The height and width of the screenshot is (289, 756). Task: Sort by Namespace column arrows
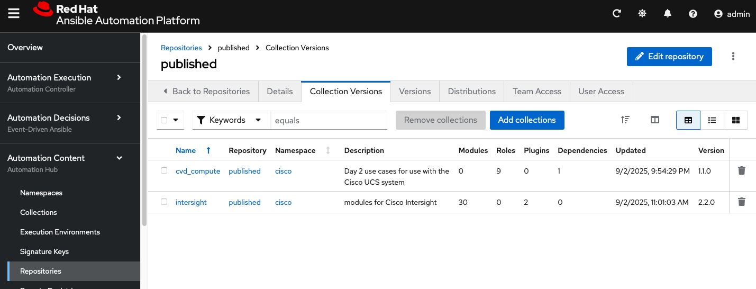pyautogui.click(x=328, y=150)
